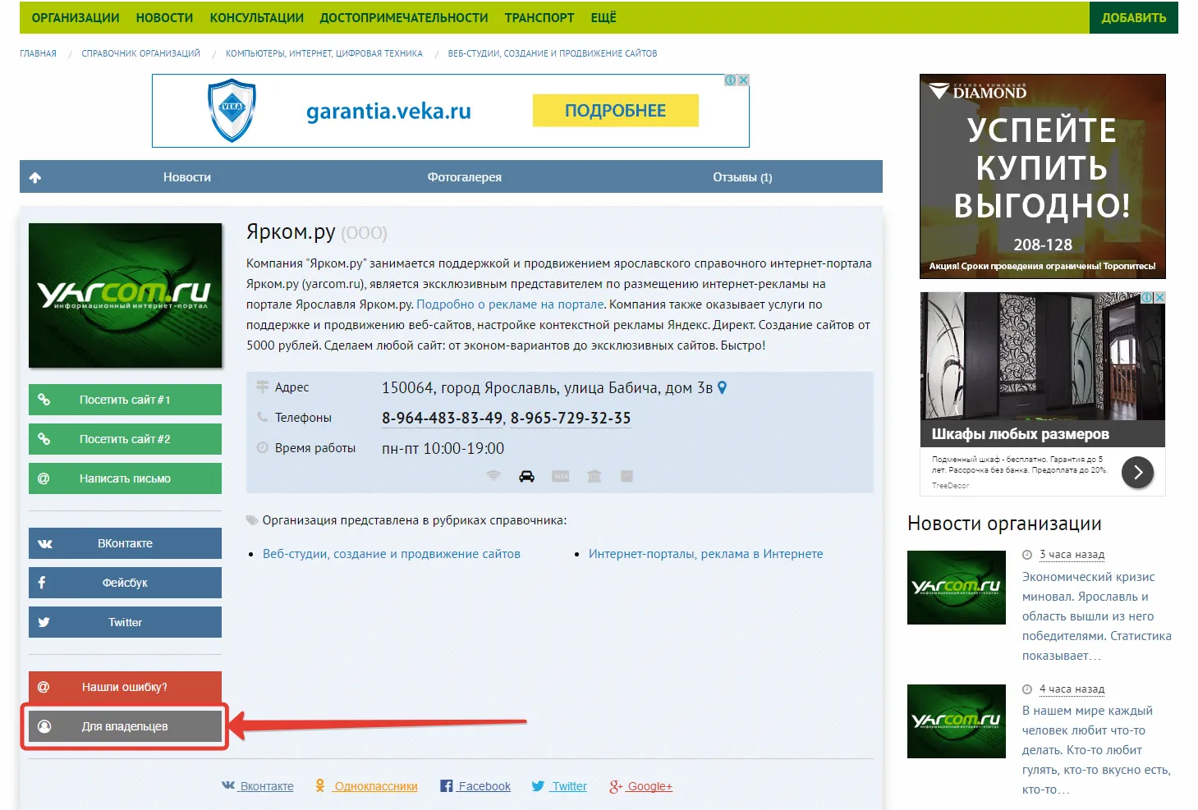1198x810 pixels.
Task: Open the ЕЩЁ menu in the top navigation
Action: 603,18
